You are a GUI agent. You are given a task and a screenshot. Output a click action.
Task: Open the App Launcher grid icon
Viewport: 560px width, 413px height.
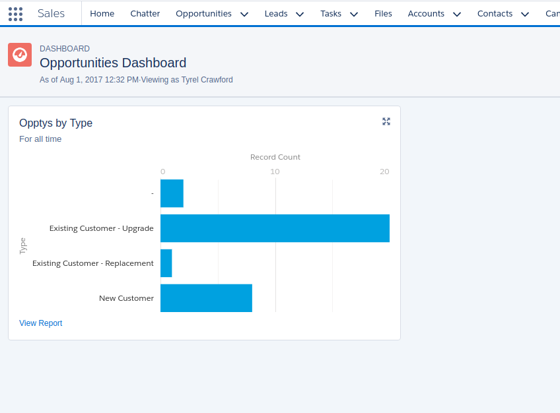[15, 13]
